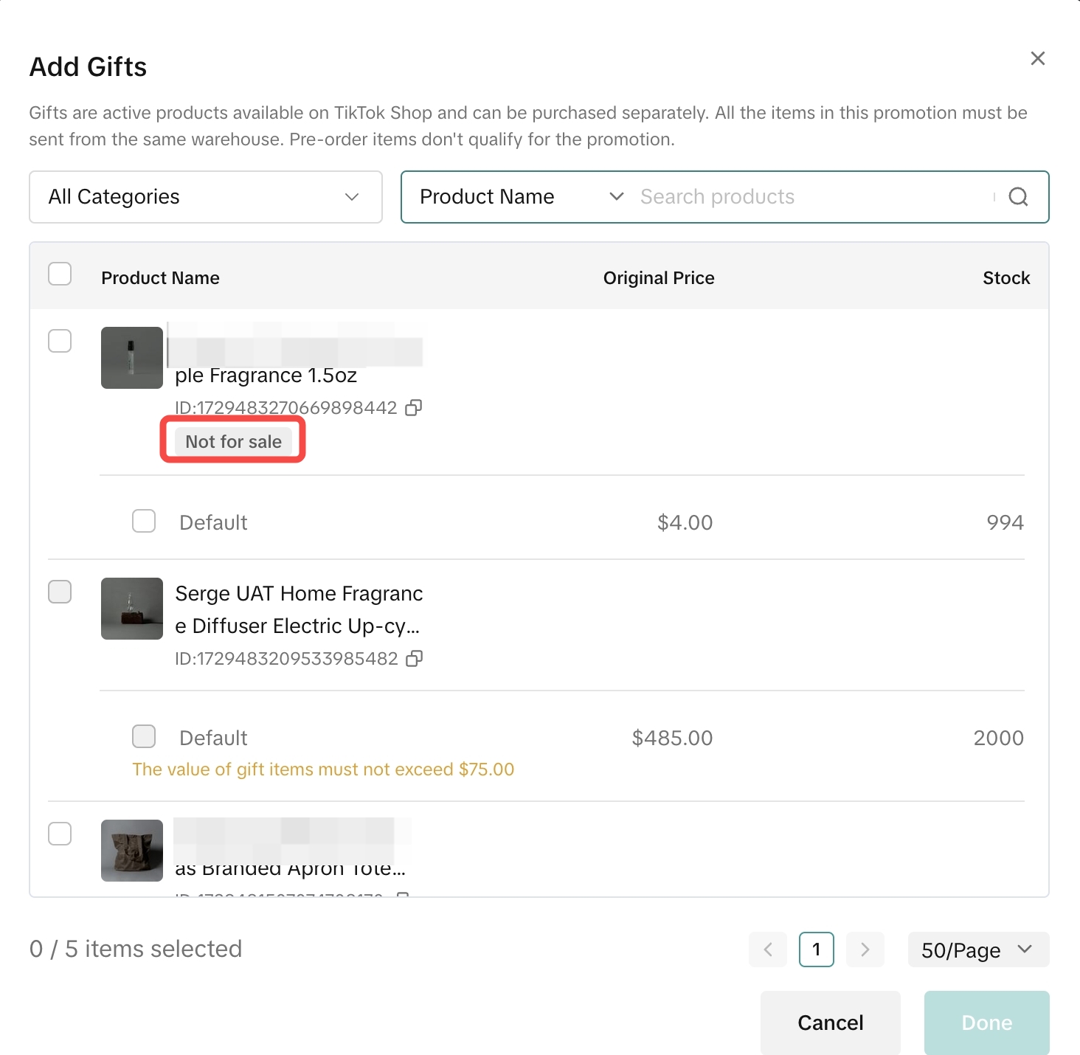The height and width of the screenshot is (1055, 1080).
Task: Check the Branded Apron Tote product checkbox
Action: pyautogui.click(x=60, y=834)
